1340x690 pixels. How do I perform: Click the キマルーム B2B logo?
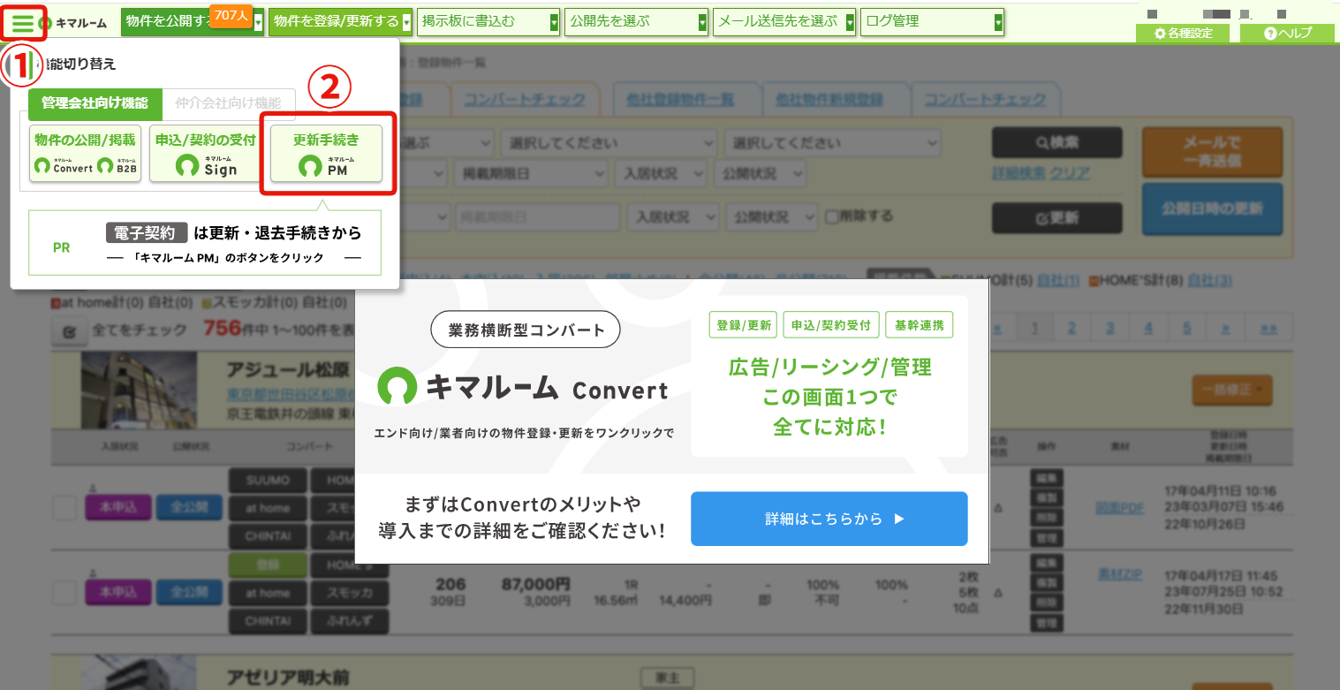118,164
